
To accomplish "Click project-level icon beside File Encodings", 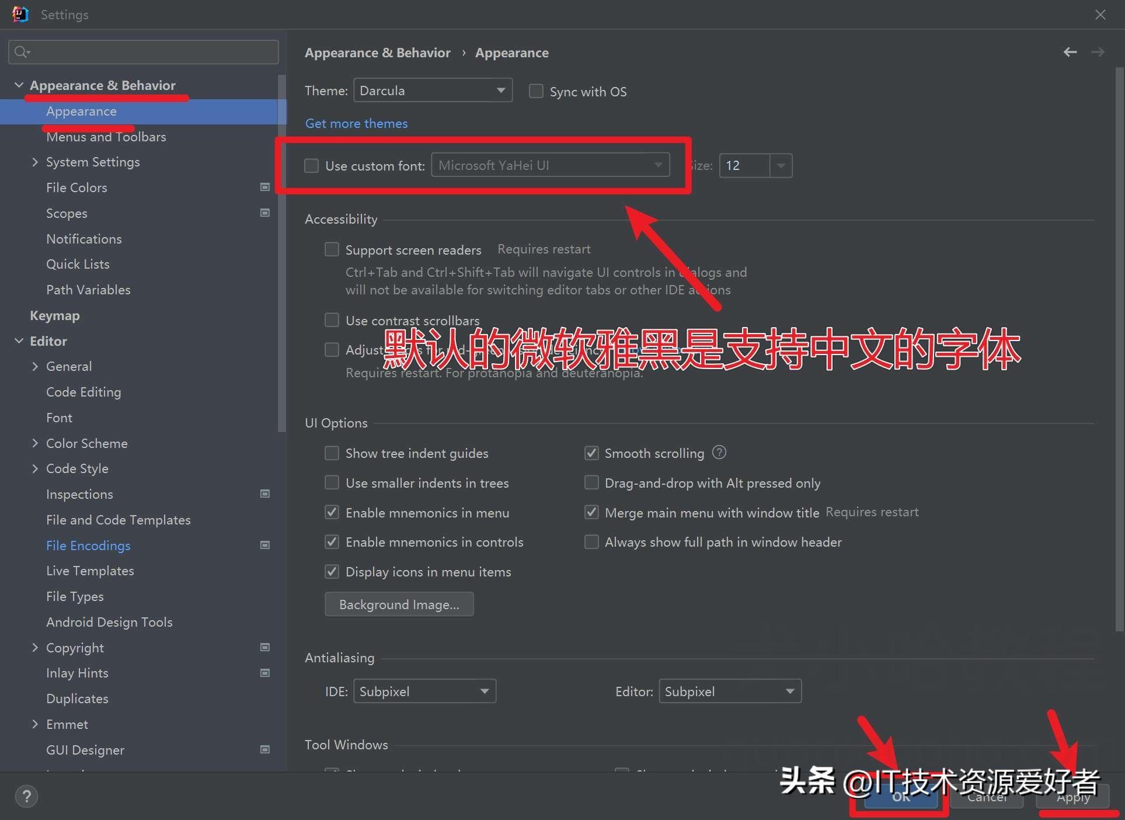I will click(264, 545).
